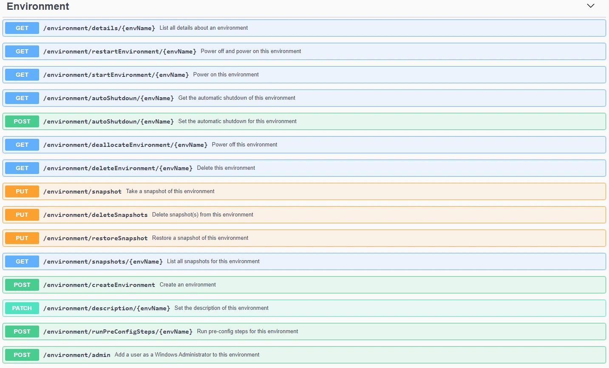Click POST badge for /environment/admin
This screenshot has width=609, height=368.
point(22,355)
